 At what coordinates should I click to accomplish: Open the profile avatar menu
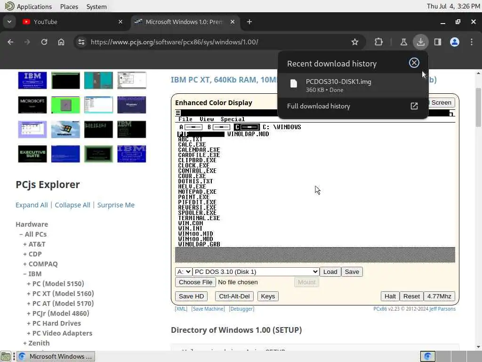(x=455, y=42)
